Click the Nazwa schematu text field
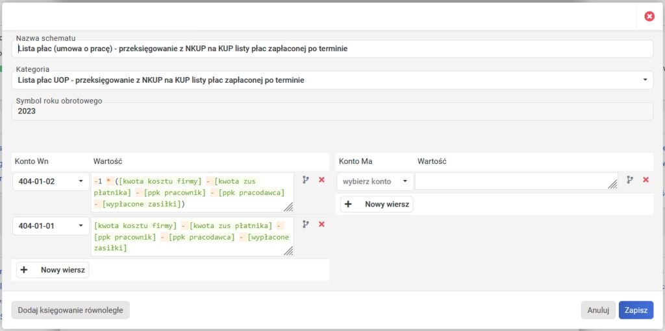The image size is (665, 331). (332, 49)
